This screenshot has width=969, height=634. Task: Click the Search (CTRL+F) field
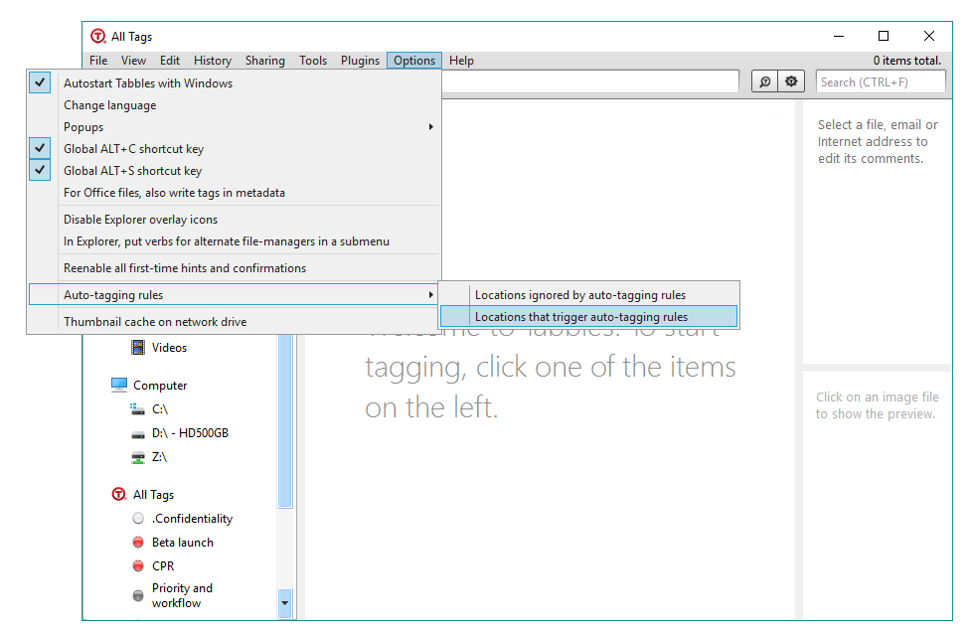point(881,81)
